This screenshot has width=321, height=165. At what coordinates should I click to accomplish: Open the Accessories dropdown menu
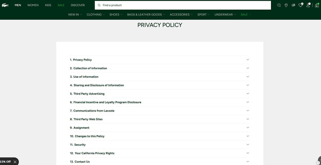click(x=181, y=14)
